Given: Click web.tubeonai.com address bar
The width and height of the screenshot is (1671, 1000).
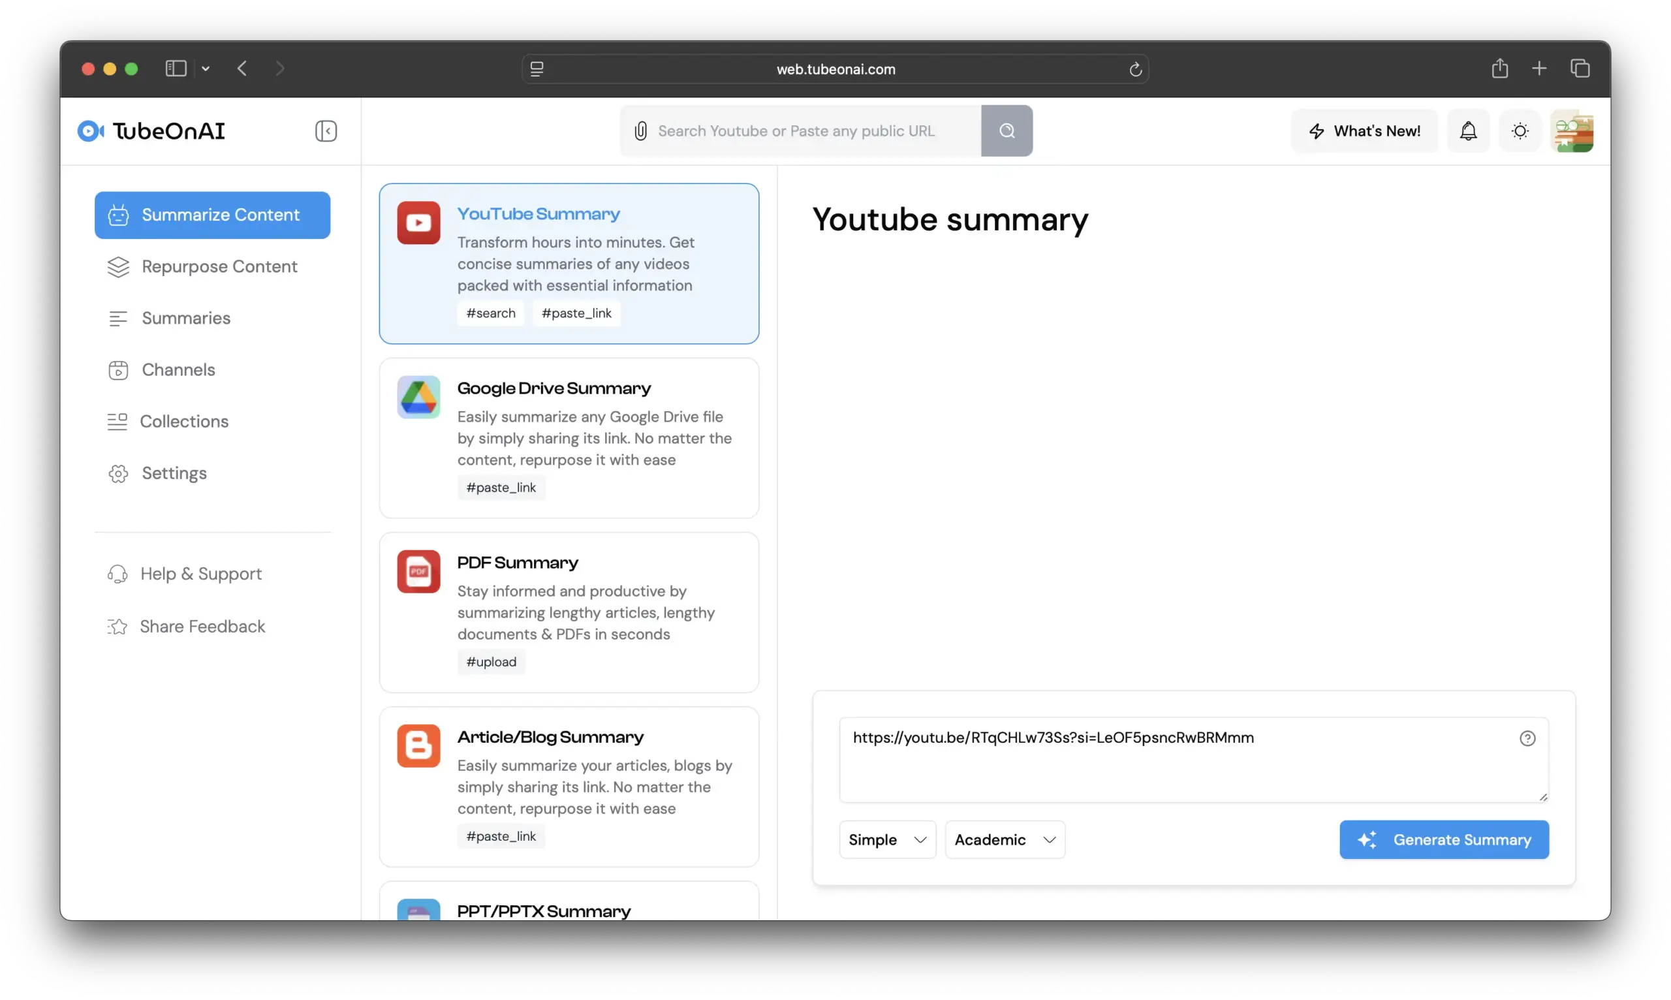Looking at the screenshot, I should (x=835, y=69).
